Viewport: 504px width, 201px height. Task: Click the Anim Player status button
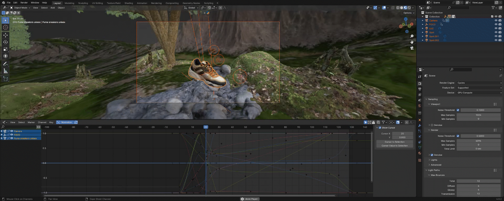[249, 199]
